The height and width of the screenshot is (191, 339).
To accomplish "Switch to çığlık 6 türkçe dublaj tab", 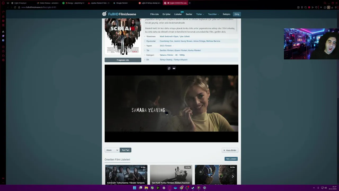I will tap(149, 3).
